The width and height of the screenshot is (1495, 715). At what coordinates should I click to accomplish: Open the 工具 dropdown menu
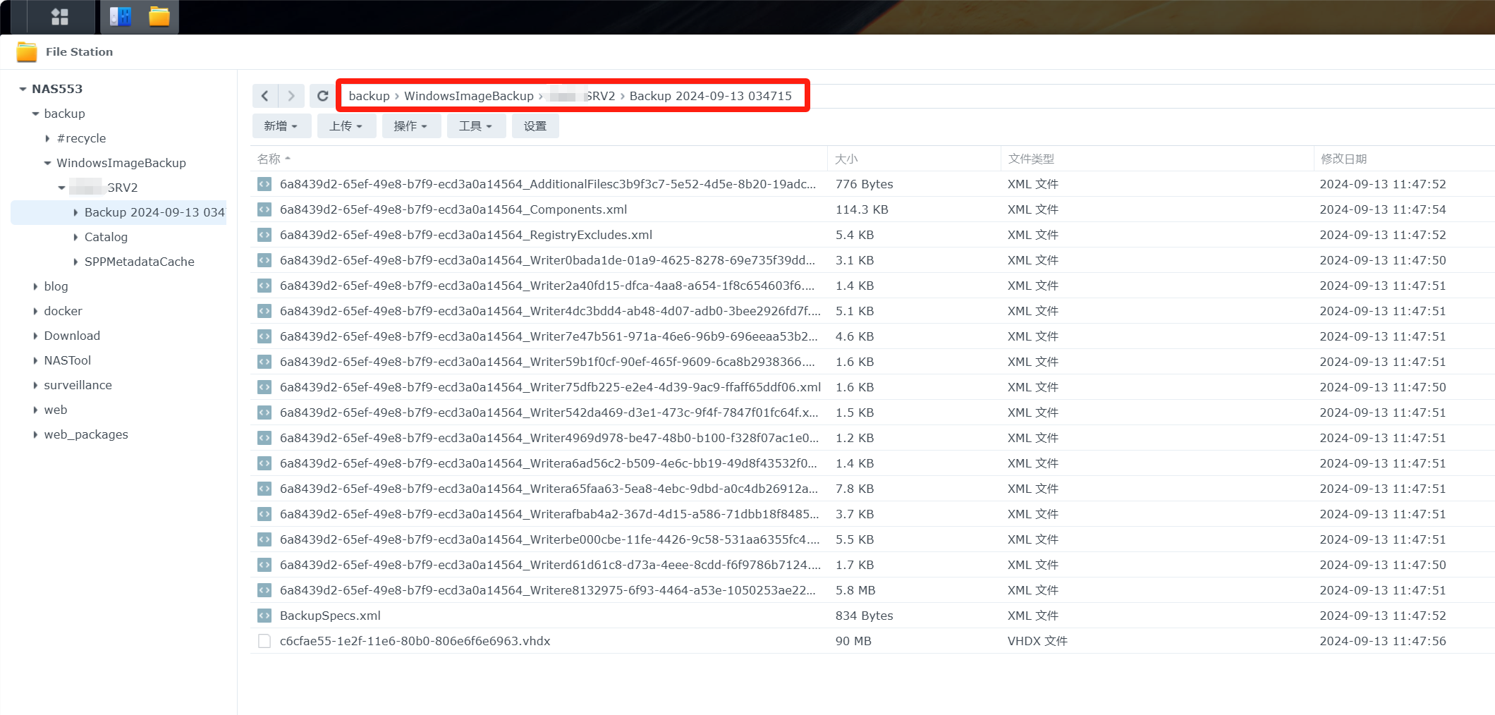pyautogui.click(x=475, y=126)
